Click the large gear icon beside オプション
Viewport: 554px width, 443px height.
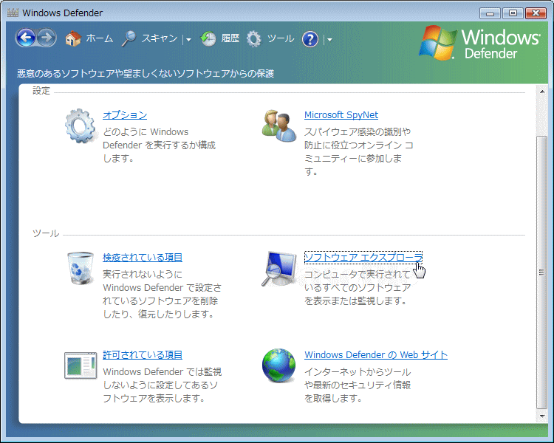tap(80, 126)
